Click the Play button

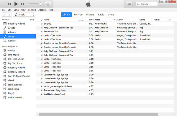16,4
